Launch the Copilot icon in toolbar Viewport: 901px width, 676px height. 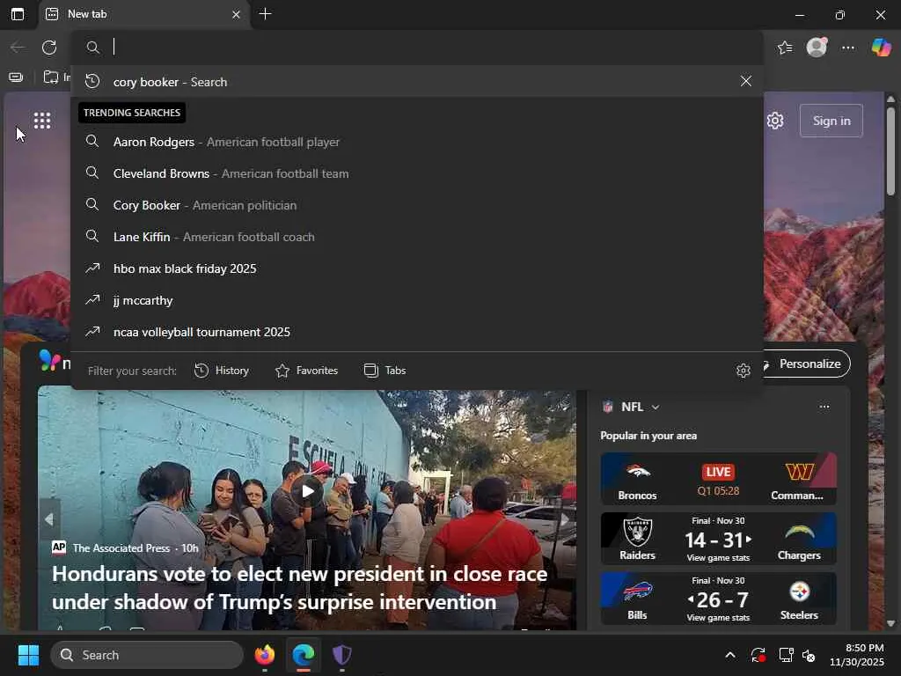pos(881,48)
